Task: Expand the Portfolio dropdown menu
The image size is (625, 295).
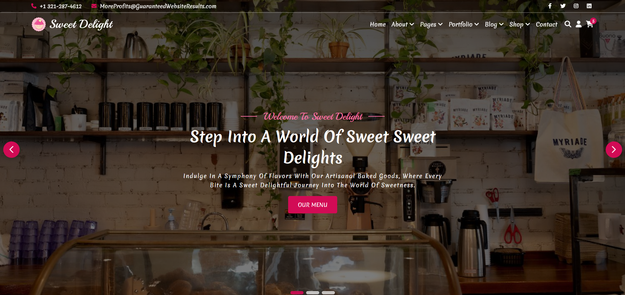Action: [464, 25]
